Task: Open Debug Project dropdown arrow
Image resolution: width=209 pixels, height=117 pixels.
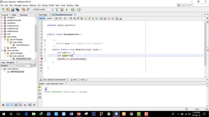Action: pos(76,9)
